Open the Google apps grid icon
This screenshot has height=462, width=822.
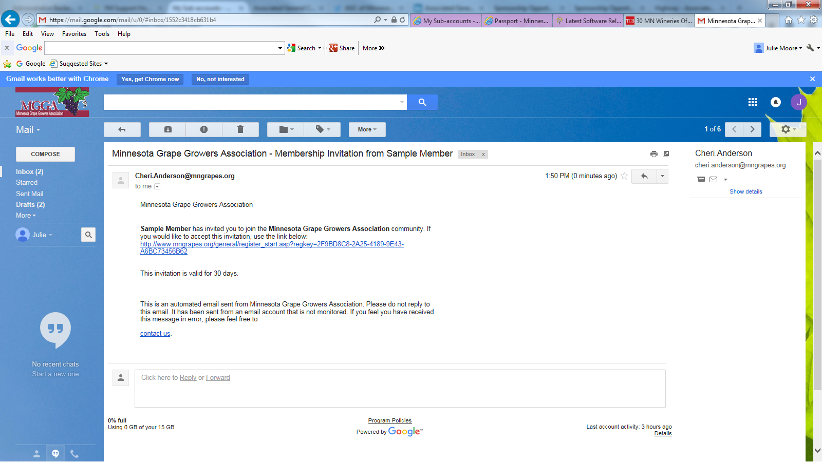pos(753,102)
